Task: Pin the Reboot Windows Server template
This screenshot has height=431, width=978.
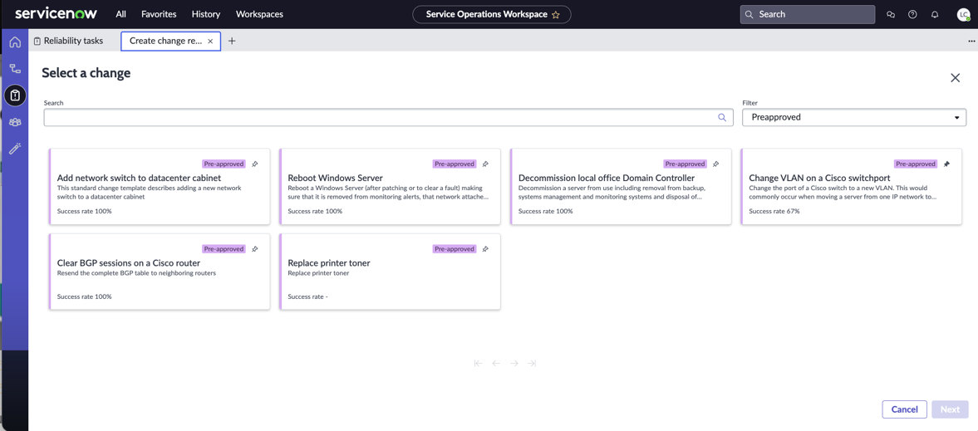Action: (x=486, y=164)
